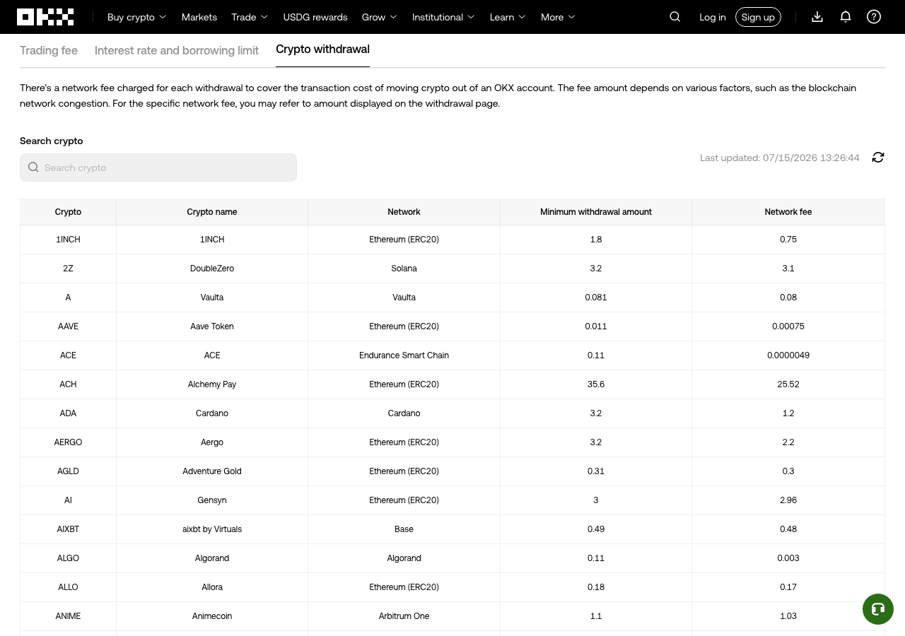This screenshot has height=636, width=905.
Task: Switch to the Trading fee tab
Action: pyautogui.click(x=49, y=50)
